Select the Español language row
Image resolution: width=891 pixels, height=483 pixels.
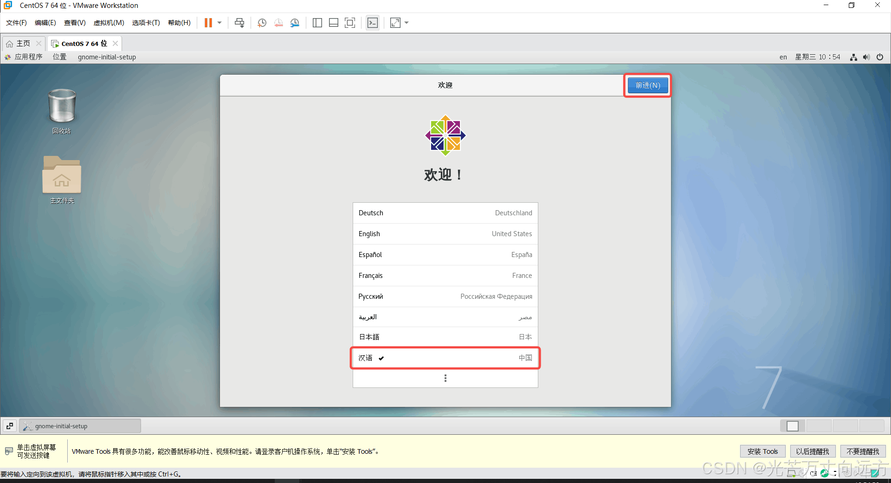[445, 255]
